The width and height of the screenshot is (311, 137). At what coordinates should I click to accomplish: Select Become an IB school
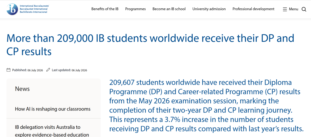pyautogui.click(x=169, y=9)
